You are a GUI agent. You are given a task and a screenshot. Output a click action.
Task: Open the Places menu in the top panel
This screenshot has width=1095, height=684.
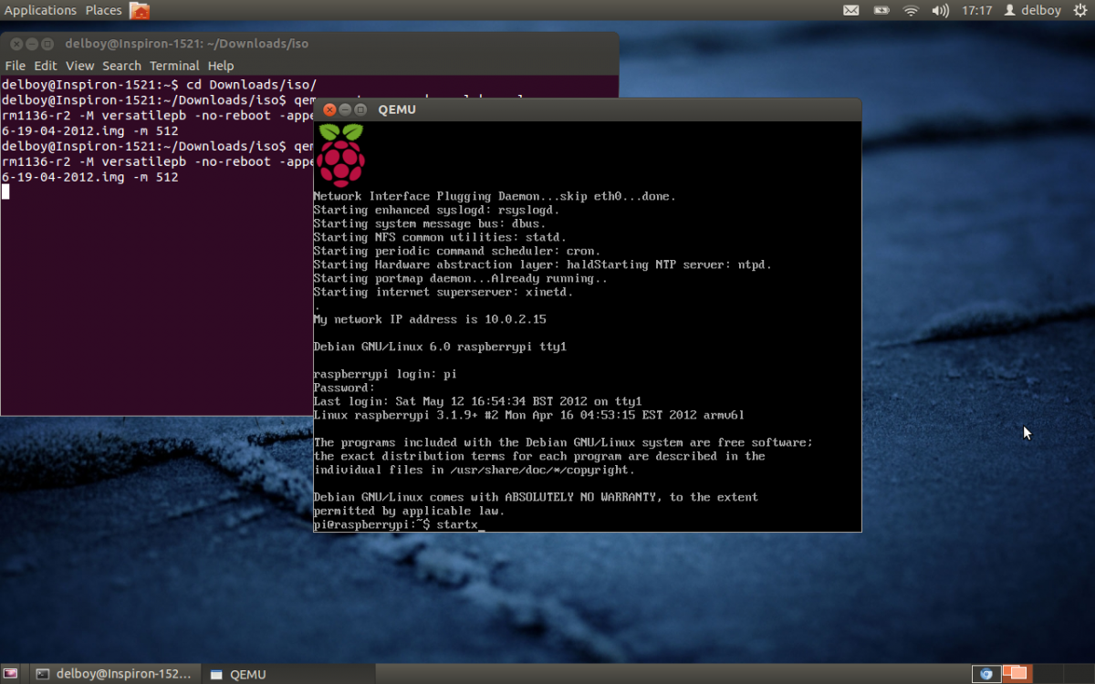103,10
